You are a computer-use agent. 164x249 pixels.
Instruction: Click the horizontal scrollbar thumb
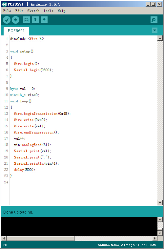click(x=41, y=238)
